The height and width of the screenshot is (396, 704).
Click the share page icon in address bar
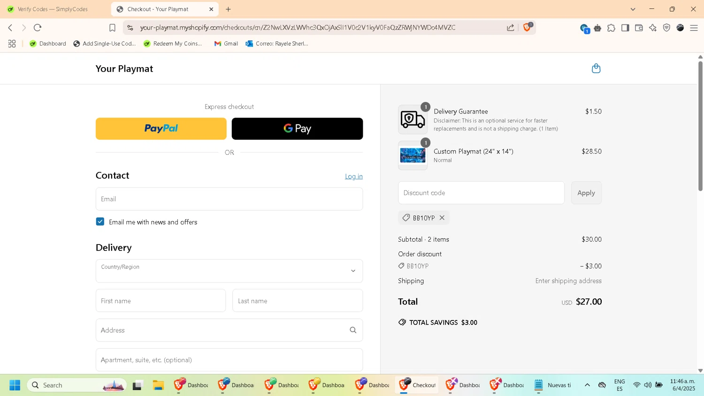[511, 28]
